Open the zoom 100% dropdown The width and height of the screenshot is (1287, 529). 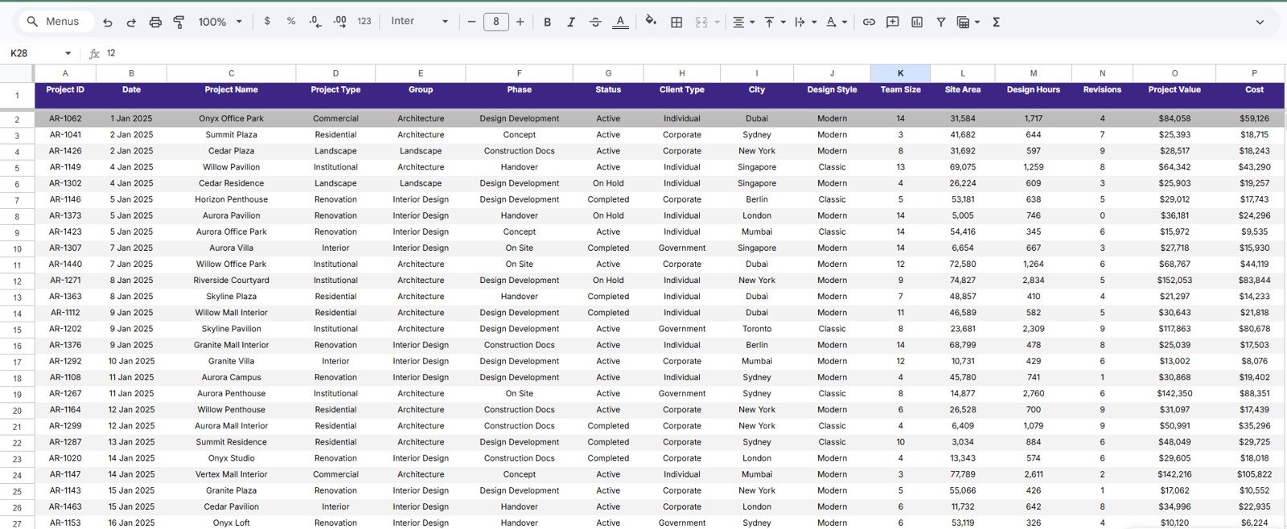220,22
